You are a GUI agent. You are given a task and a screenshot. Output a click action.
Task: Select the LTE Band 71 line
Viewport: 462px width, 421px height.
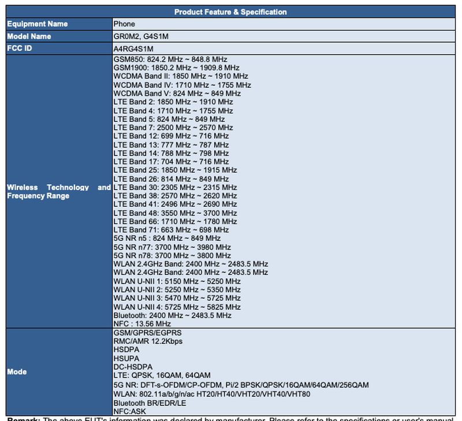171,230
